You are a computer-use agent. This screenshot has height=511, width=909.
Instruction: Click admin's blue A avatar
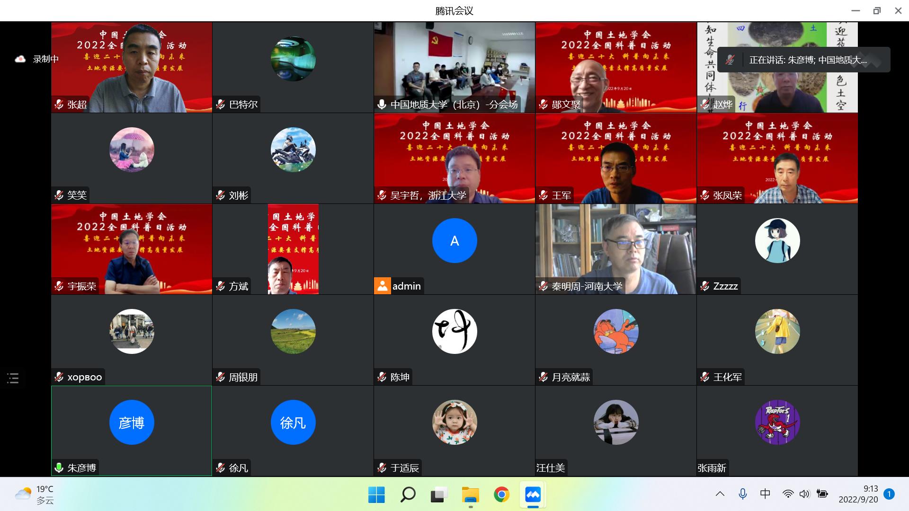(454, 240)
